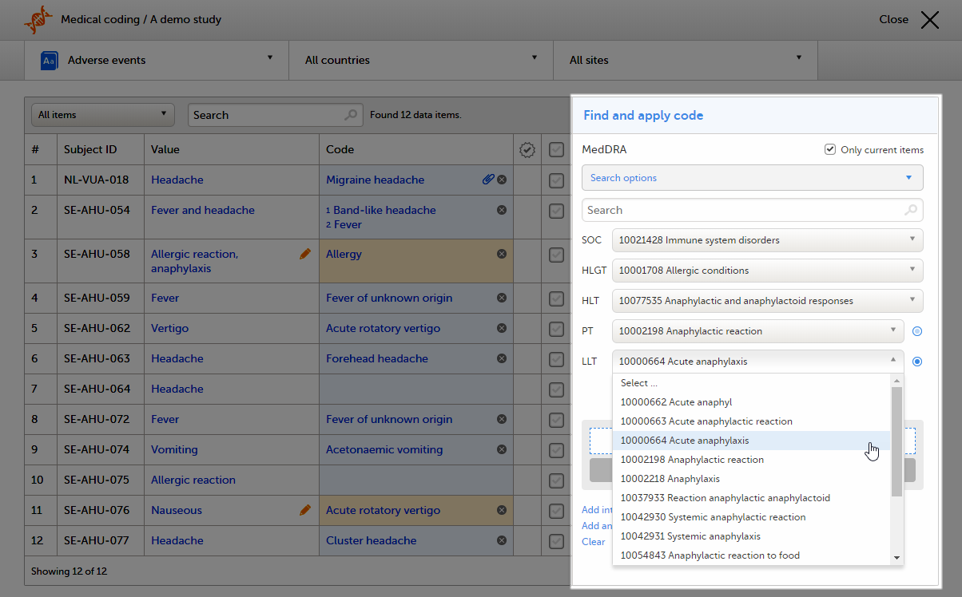Image resolution: width=962 pixels, height=597 pixels.
Task: Expand the Search options dropdown
Action: click(752, 178)
